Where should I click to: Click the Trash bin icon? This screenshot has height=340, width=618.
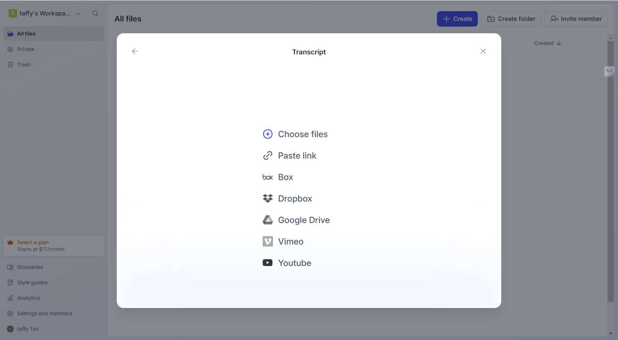tap(10, 65)
